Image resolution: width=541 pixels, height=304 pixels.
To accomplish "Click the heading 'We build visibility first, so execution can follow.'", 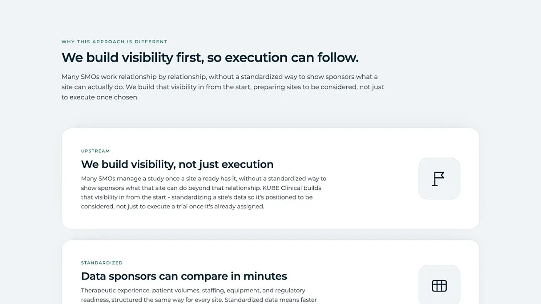I will point(210,57).
